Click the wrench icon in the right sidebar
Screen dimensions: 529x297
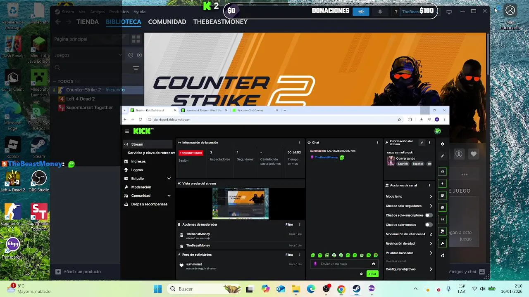pos(443,243)
